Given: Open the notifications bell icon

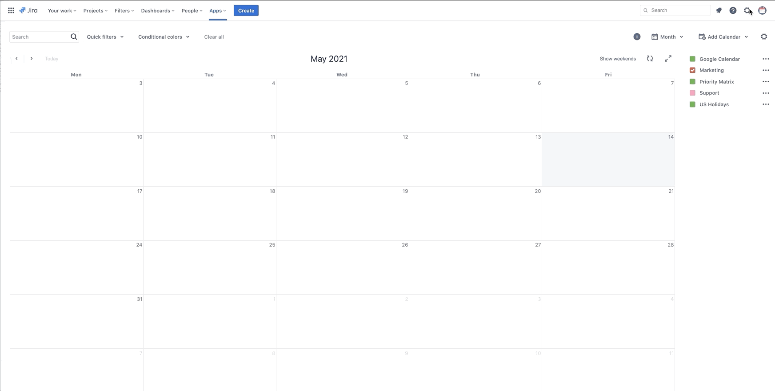Looking at the screenshot, I should point(719,10).
